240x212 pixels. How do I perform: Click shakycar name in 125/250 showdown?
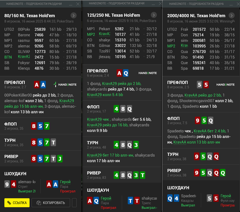[149, 198]
